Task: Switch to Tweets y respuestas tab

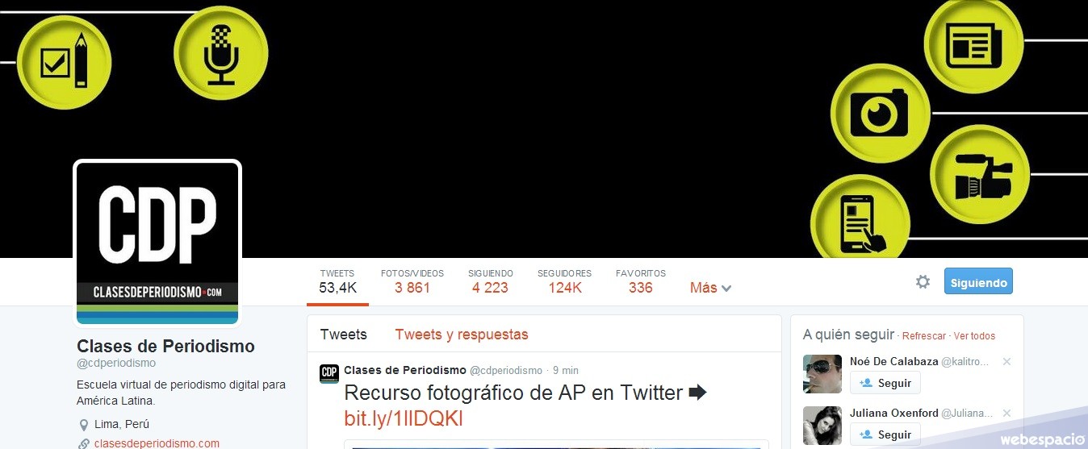Action: 462,335
